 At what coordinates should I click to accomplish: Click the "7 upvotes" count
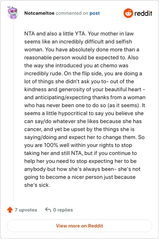click(26, 210)
